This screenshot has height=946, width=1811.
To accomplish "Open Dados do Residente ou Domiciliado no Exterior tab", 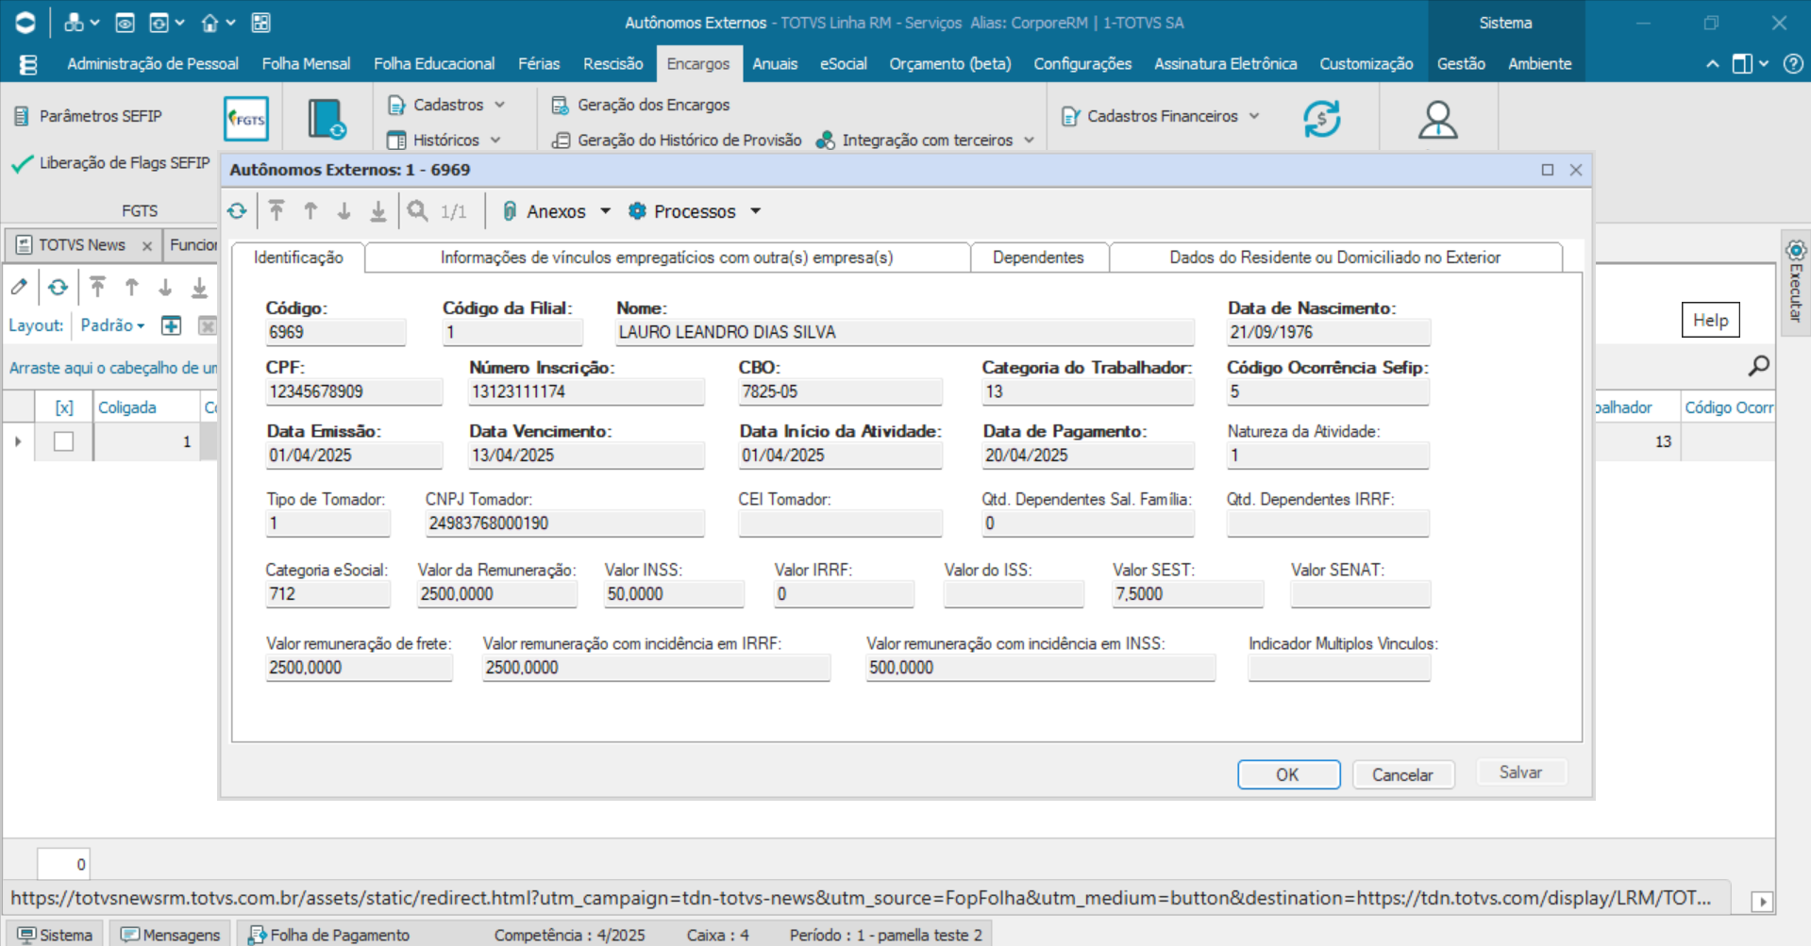I will coord(1334,257).
